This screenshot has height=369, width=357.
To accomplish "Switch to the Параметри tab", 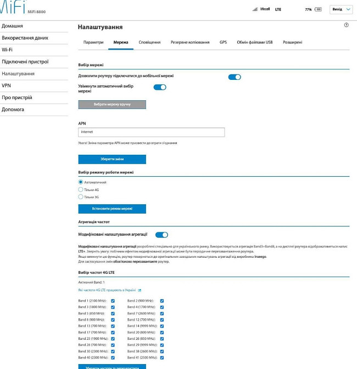I will click(x=93, y=42).
